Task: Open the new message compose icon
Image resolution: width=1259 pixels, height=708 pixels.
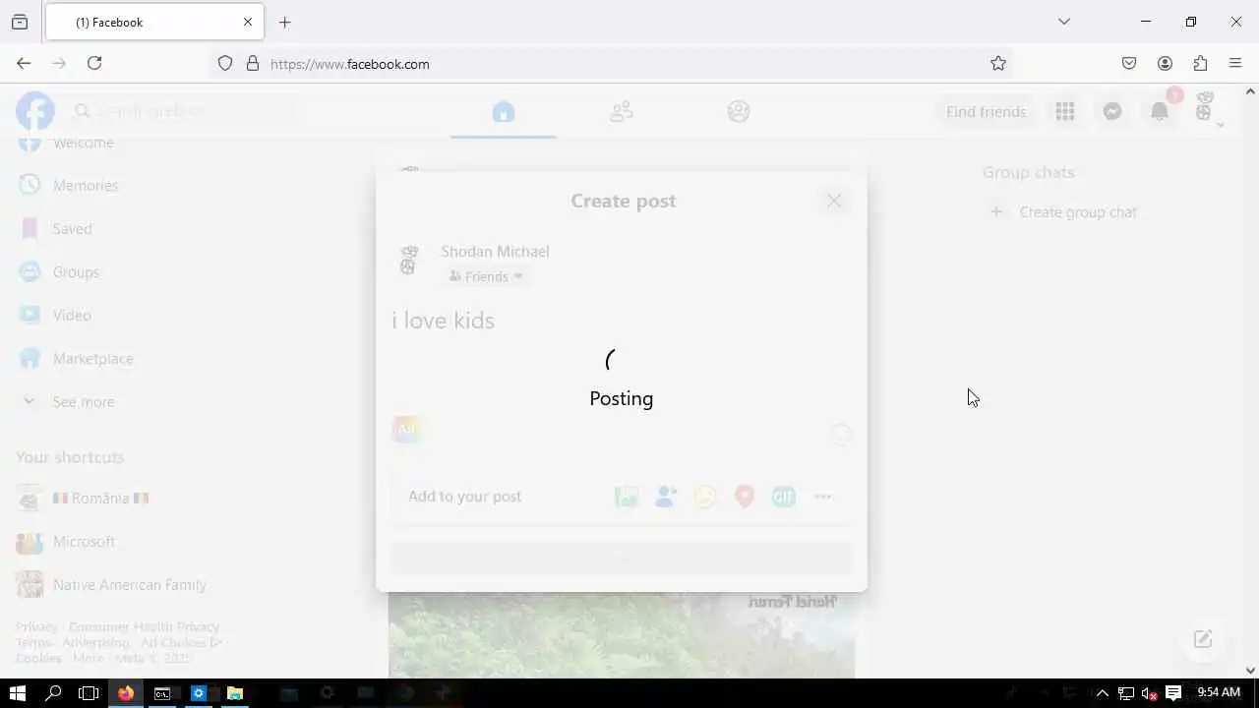Action: tap(1203, 639)
